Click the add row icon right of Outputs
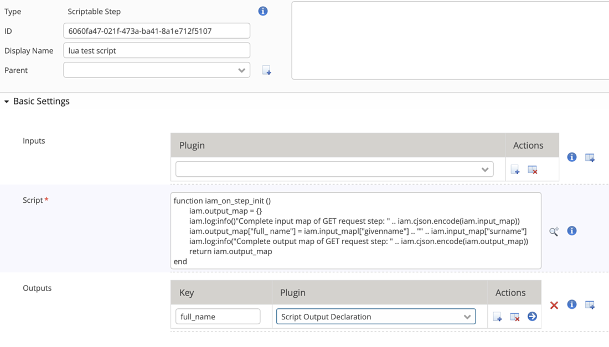609x347 pixels. point(590,304)
